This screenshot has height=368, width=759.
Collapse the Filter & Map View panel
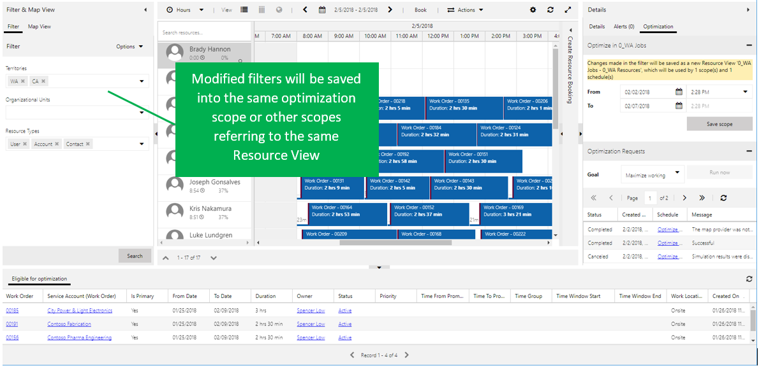click(145, 10)
